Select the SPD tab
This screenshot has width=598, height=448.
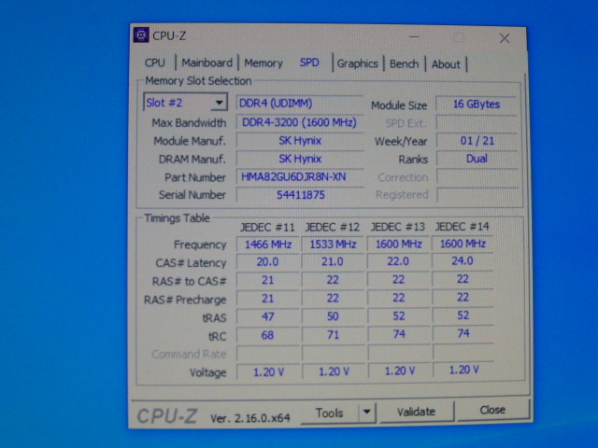(x=309, y=63)
